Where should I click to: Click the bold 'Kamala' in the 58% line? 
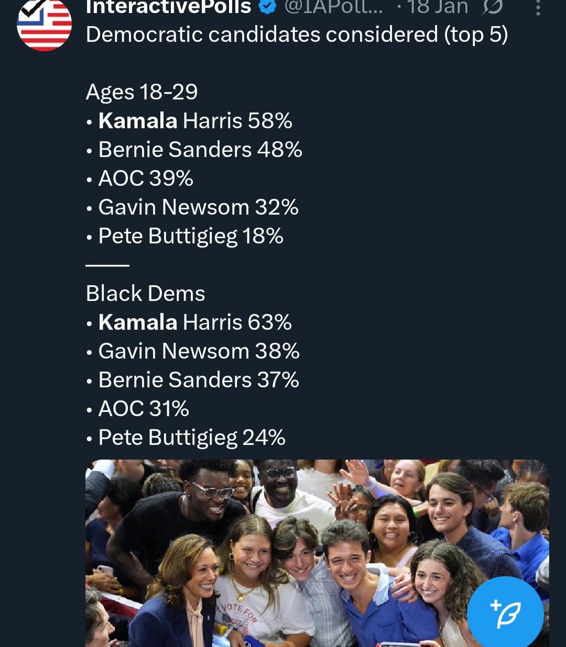138,121
